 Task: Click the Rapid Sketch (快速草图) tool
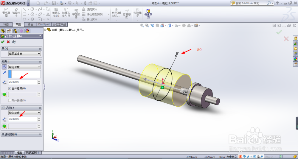(148, 14)
